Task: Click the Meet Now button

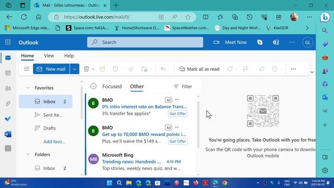Action: [x=230, y=42]
